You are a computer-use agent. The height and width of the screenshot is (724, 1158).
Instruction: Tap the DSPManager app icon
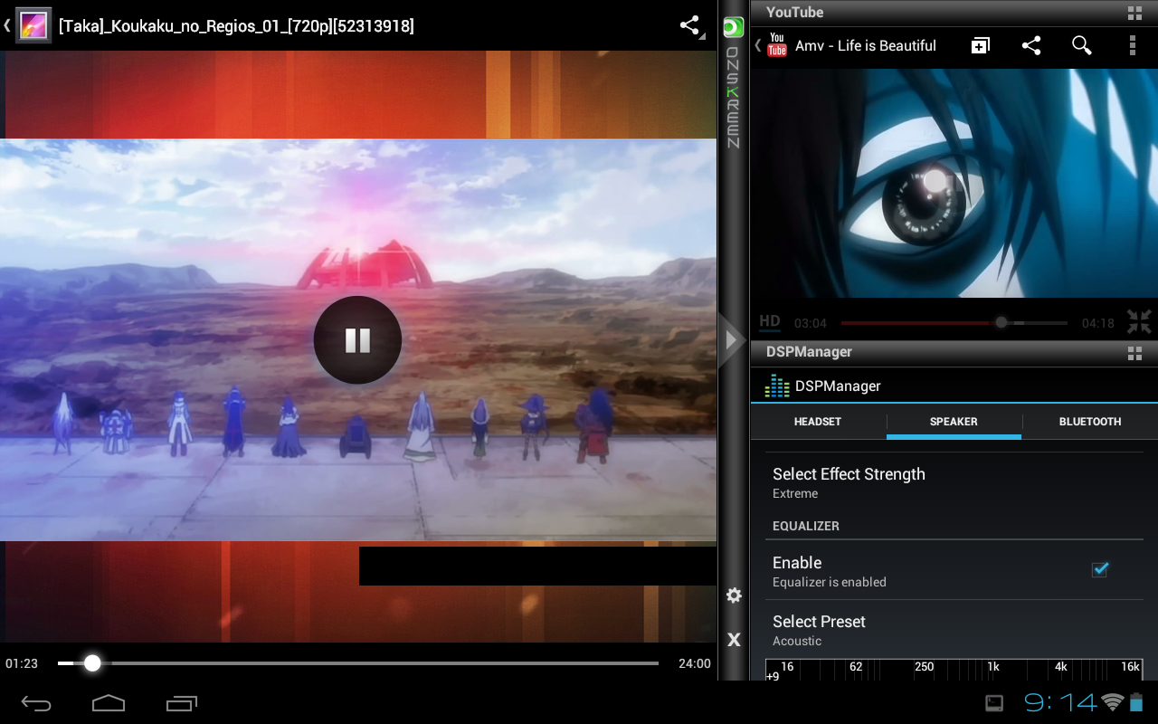[x=777, y=386]
